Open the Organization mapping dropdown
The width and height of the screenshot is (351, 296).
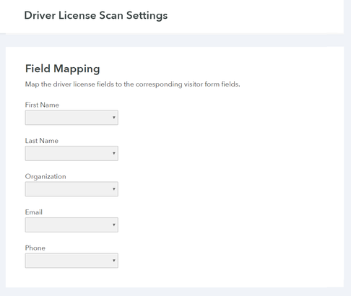[71, 189]
